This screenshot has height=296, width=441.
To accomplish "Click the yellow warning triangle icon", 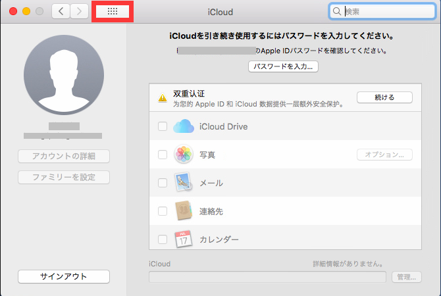I will coord(163,97).
